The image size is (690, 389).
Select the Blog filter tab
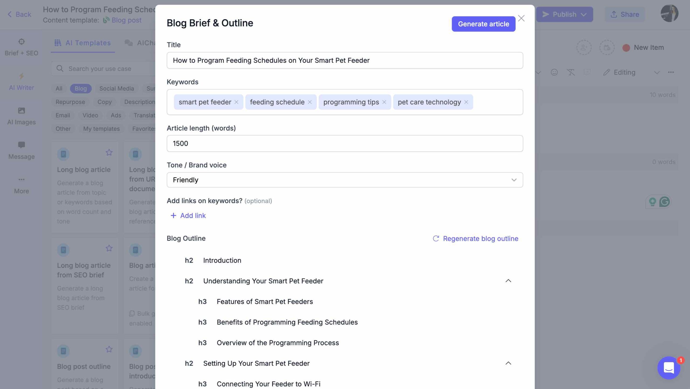click(81, 88)
